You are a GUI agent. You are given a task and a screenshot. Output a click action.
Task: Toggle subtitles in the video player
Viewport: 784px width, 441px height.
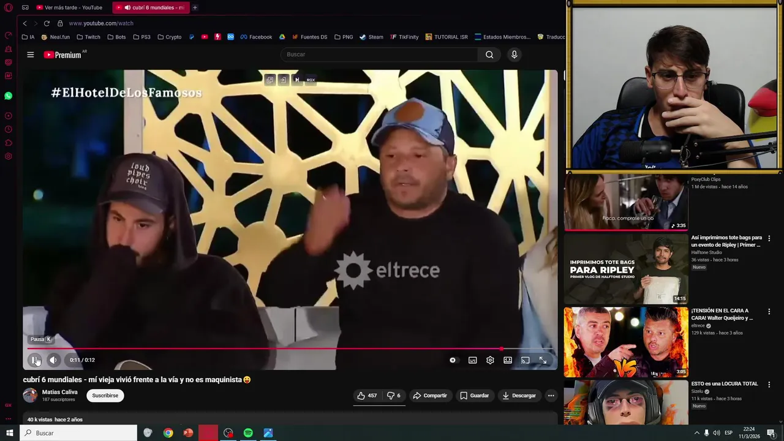[472, 360]
